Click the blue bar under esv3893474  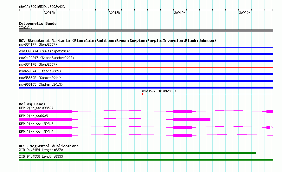[x=146, y=54]
